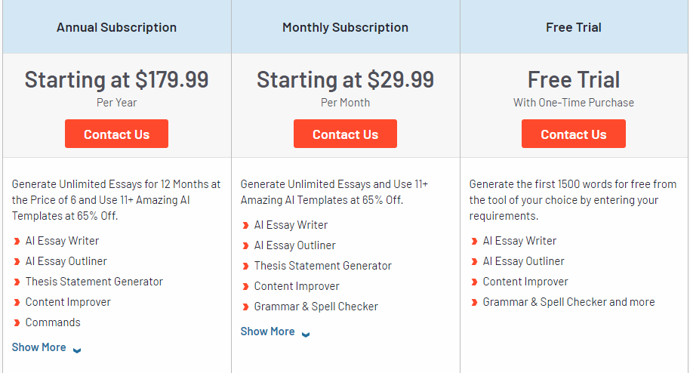The image size is (690, 373).
Task: Click chevron arrow beside Monthly Show More
Action: pyautogui.click(x=306, y=334)
